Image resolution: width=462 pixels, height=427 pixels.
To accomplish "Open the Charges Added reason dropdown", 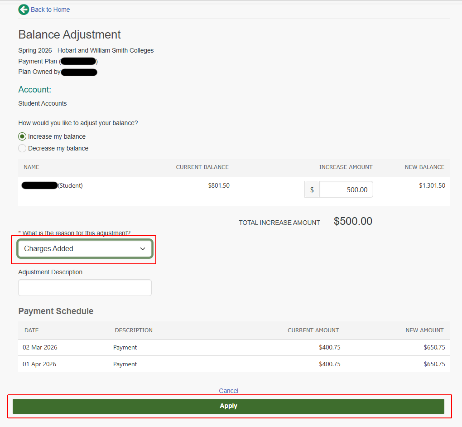I will point(85,249).
